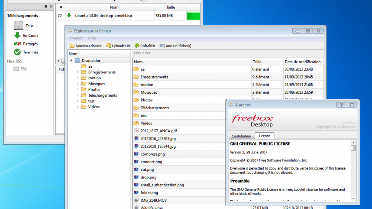
Task: Click the help question mark in À propos dialog
Action: [x=341, y=105]
